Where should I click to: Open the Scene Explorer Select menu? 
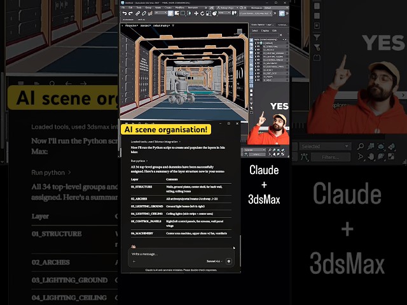coord(254,30)
